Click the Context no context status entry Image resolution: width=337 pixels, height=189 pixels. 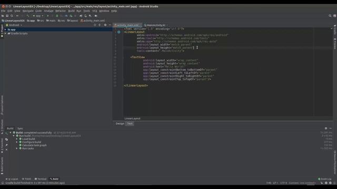click(302, 183)
